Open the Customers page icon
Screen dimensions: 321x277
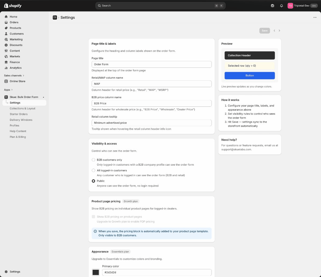click(x=6, y=34)
